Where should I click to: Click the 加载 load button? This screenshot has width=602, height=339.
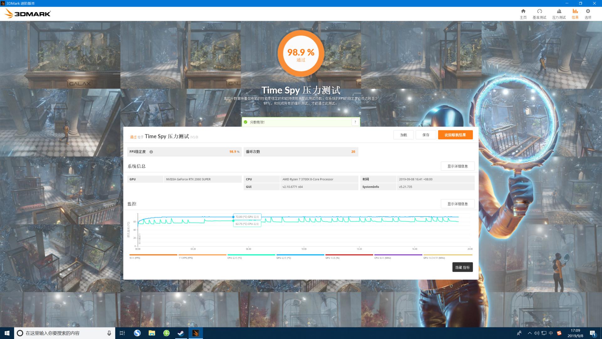point(404,135)
